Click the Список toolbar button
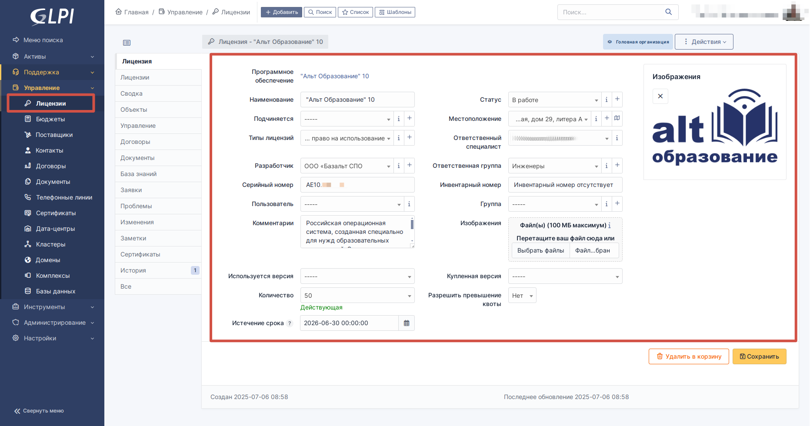The image size is (810, 426). (x=355, y=12)
